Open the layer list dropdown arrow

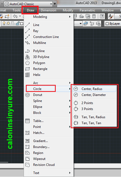point(80,24)
